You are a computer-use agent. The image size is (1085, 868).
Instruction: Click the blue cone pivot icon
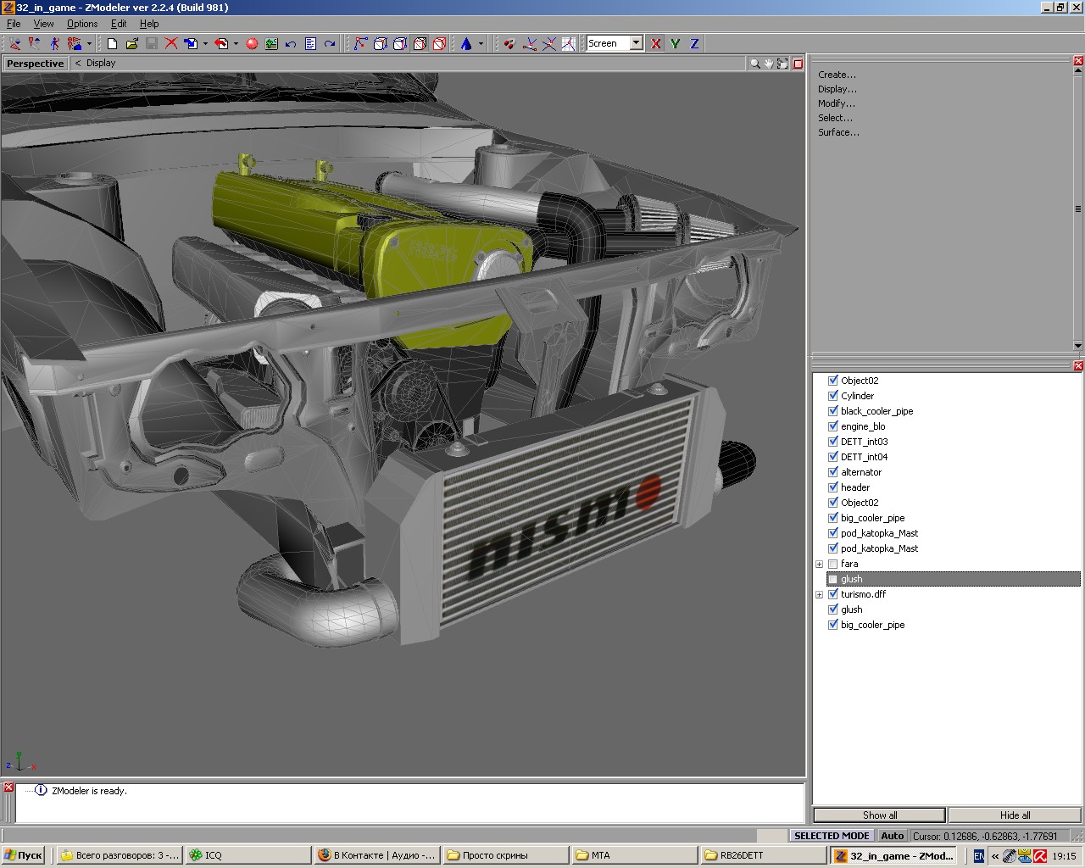[x=466, y=43]
